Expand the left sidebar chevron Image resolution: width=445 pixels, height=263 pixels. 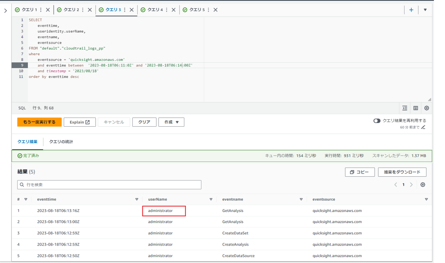tap(6, 11)
